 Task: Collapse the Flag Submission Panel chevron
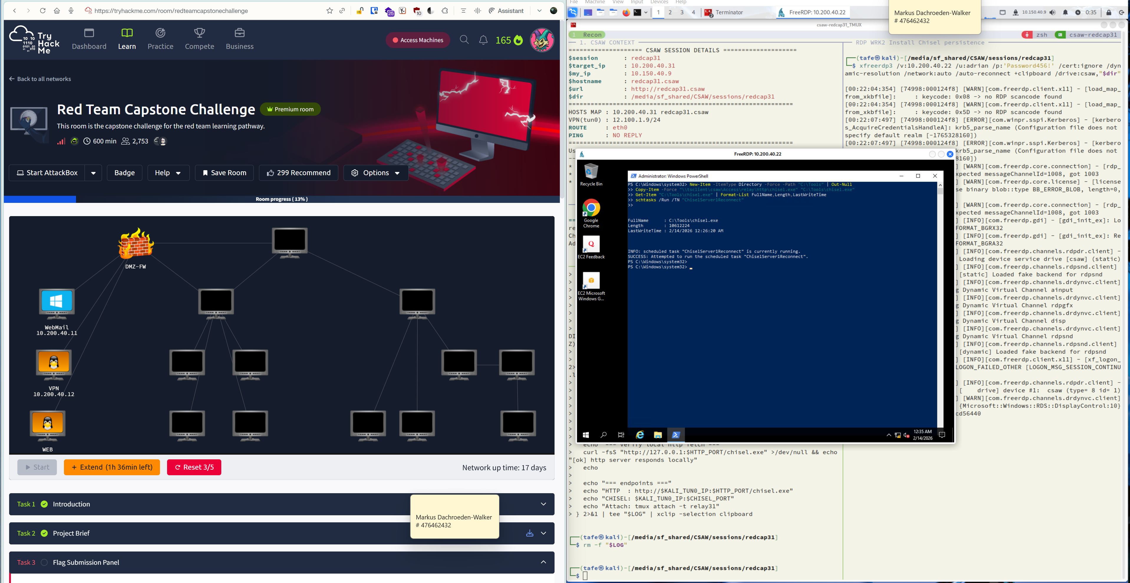coord(543,562)
